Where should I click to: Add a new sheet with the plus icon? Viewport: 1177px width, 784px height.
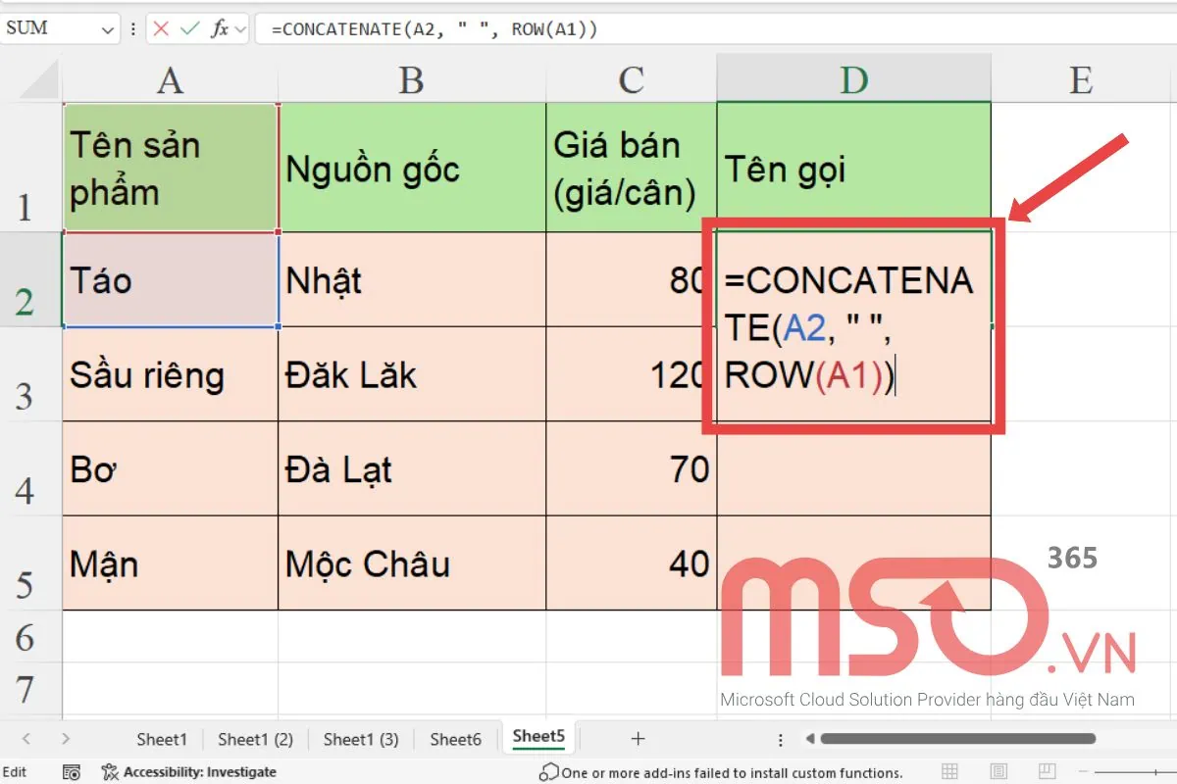point(638,739)
